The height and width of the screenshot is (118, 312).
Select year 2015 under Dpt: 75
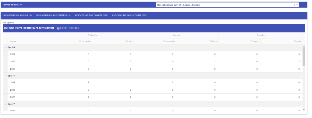(x=13, y=97)
